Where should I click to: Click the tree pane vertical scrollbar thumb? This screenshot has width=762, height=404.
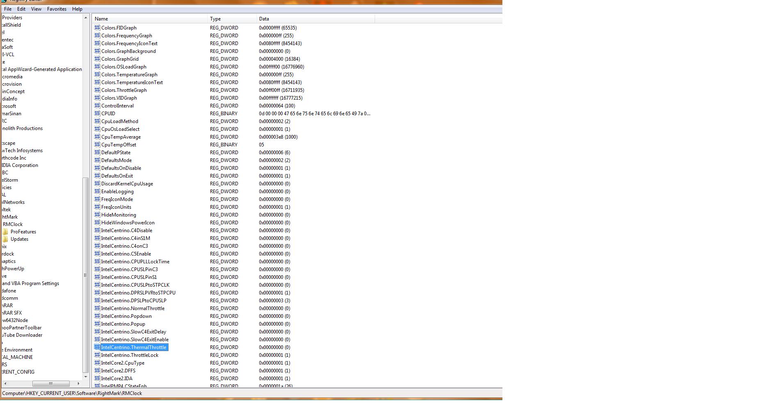click(x=86, y=275)
